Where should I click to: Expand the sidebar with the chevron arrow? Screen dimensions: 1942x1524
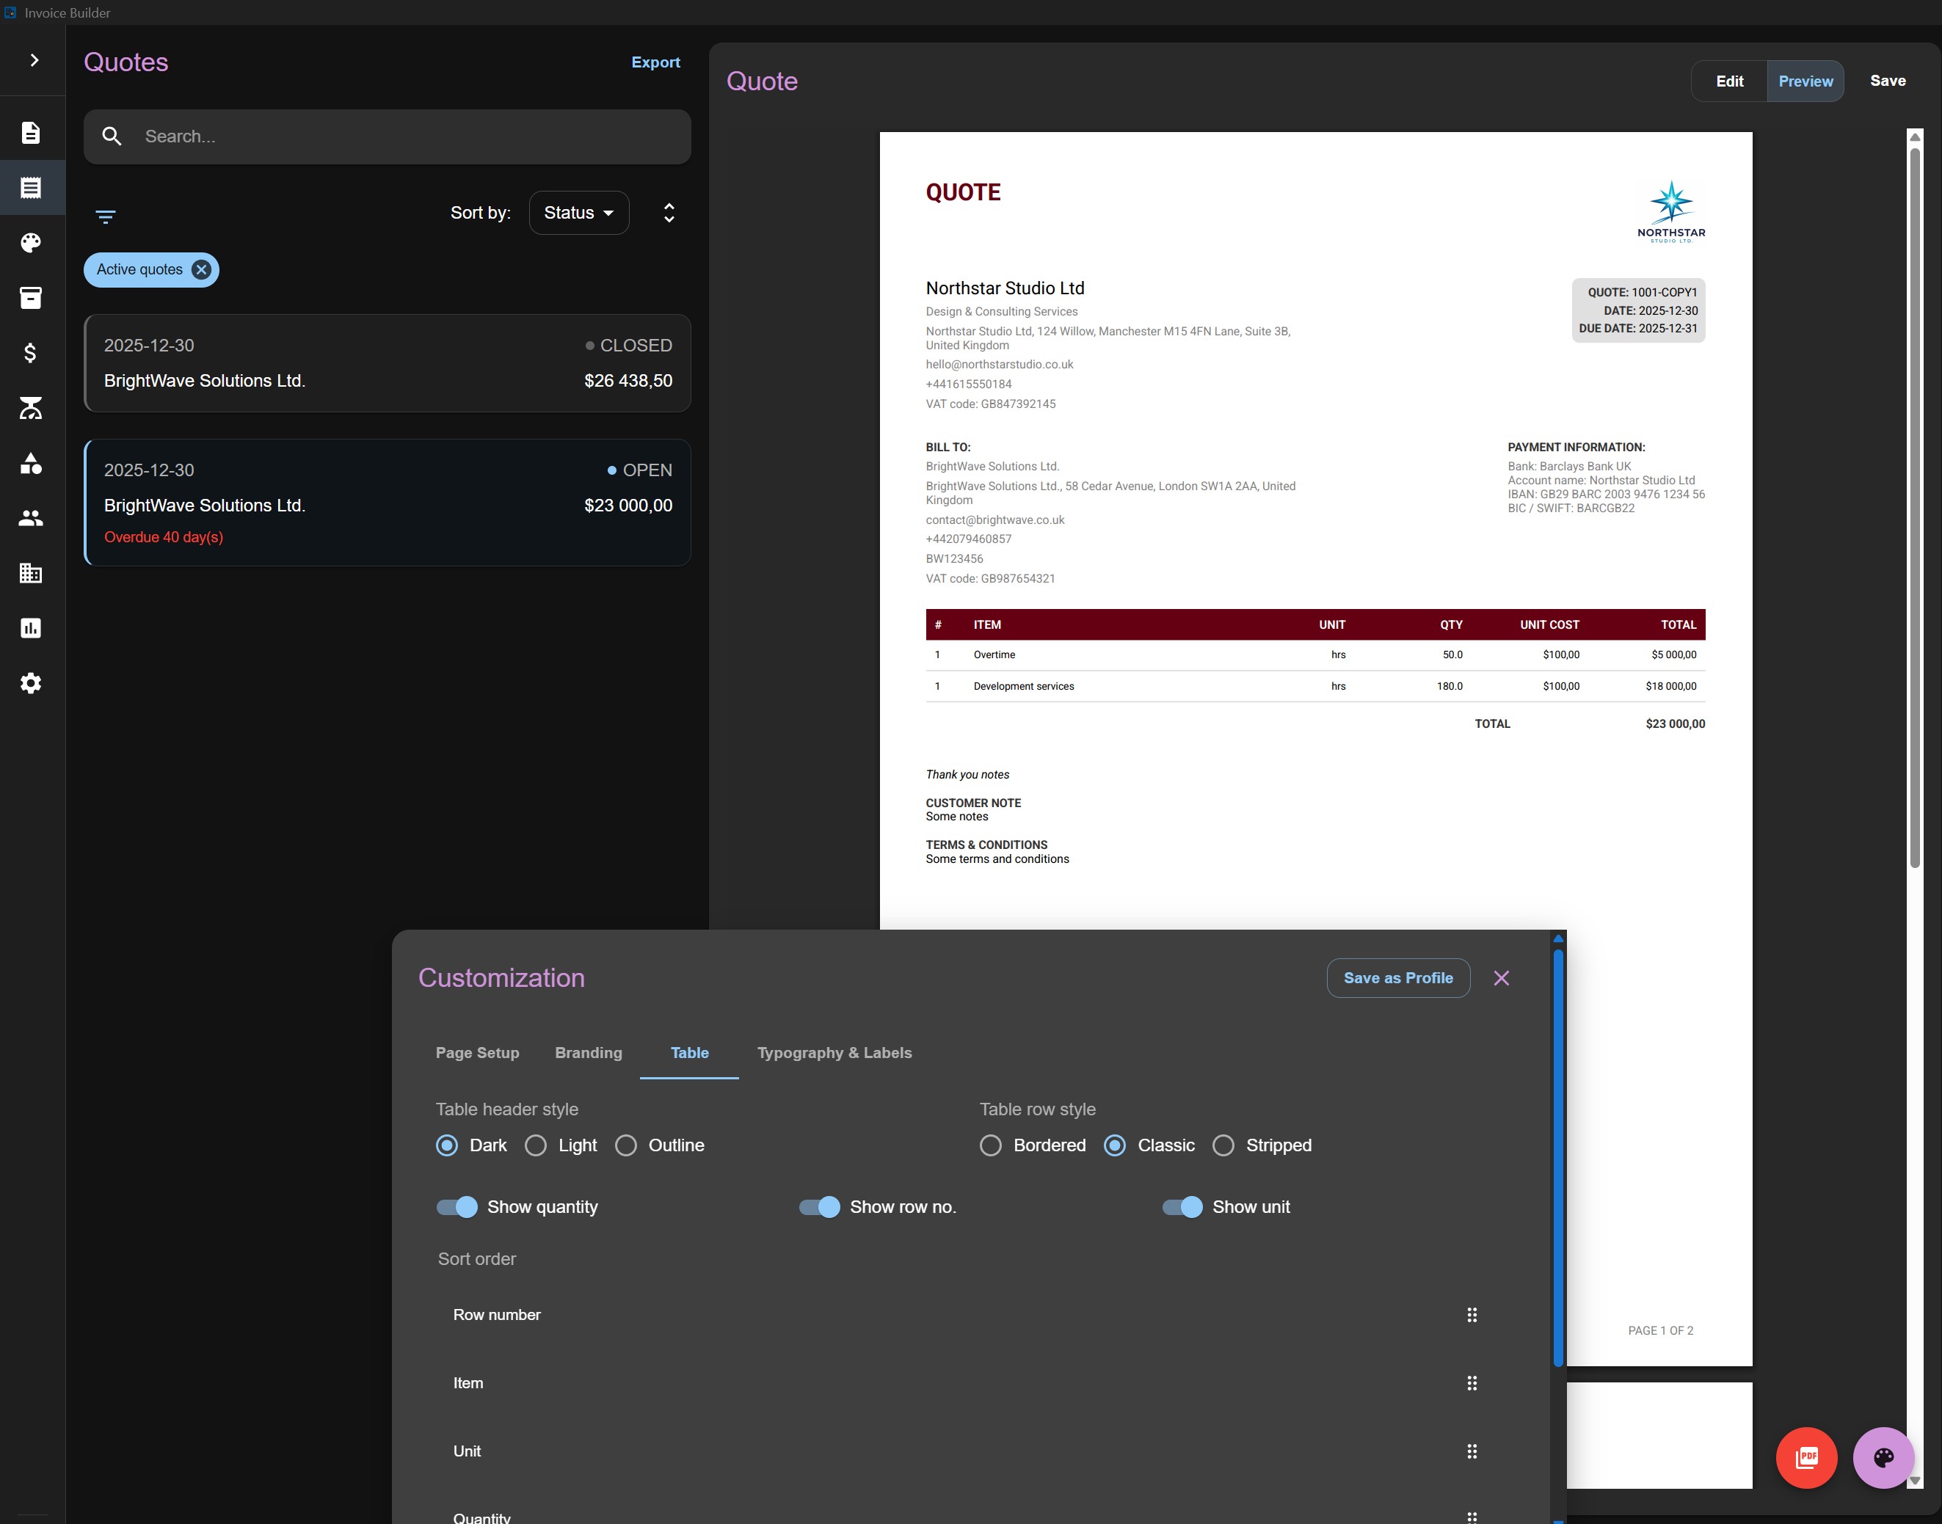tap(34, 59)
